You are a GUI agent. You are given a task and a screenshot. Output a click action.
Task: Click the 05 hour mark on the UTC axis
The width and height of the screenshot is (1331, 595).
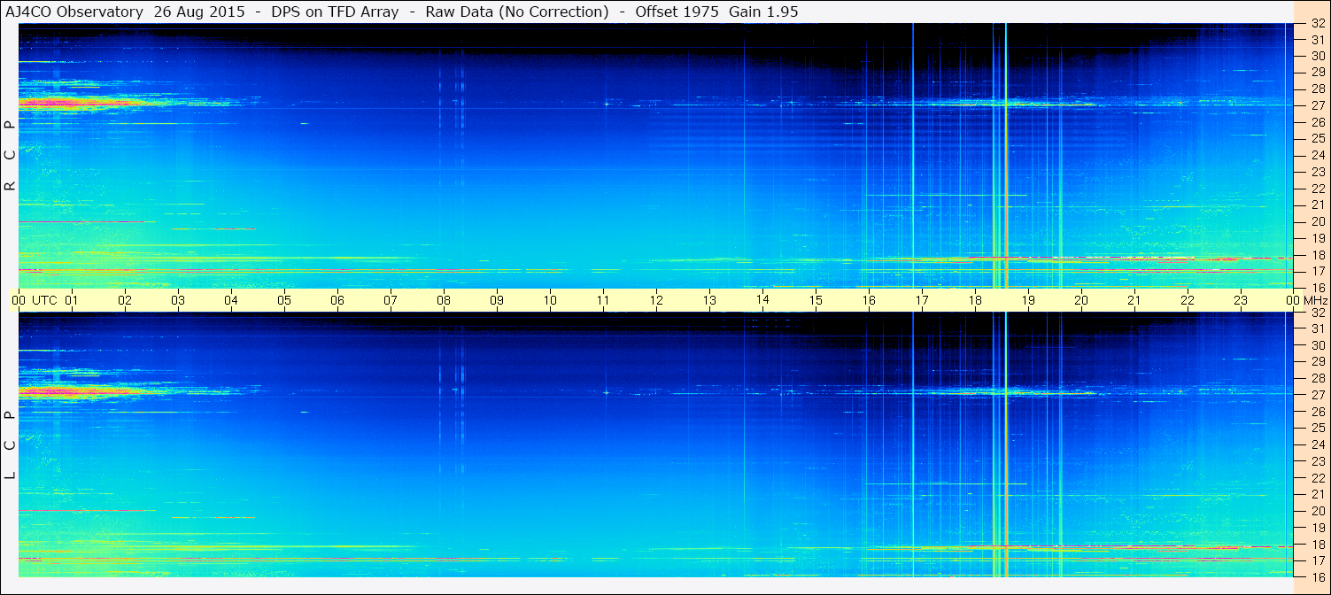(284, 300)
